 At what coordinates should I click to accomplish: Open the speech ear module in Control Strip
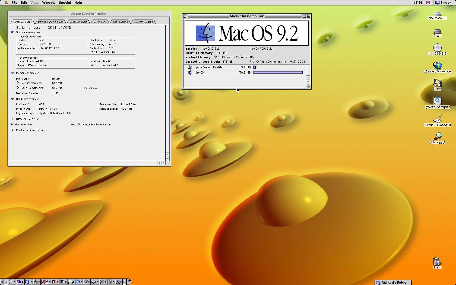pos(111,282)
